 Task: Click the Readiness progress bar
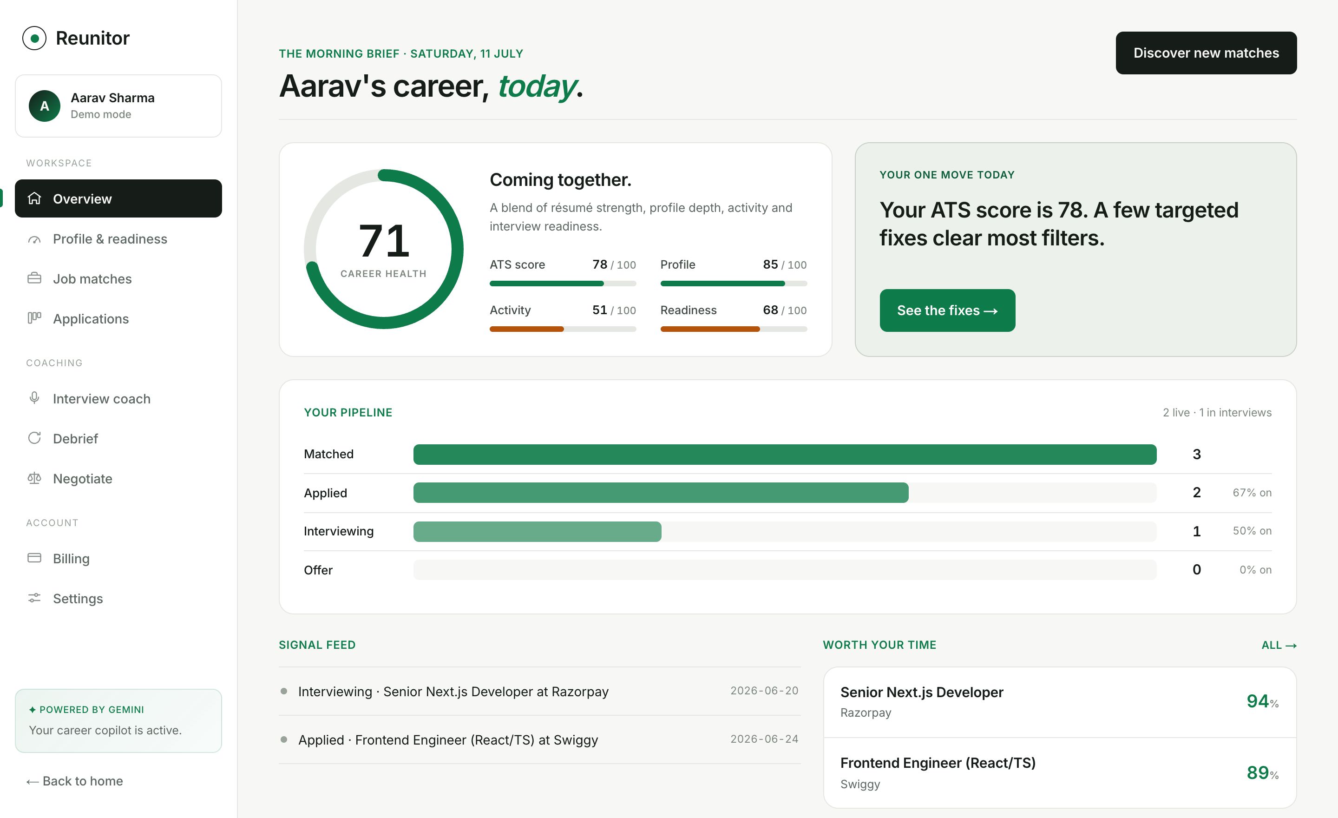(734, 329)
